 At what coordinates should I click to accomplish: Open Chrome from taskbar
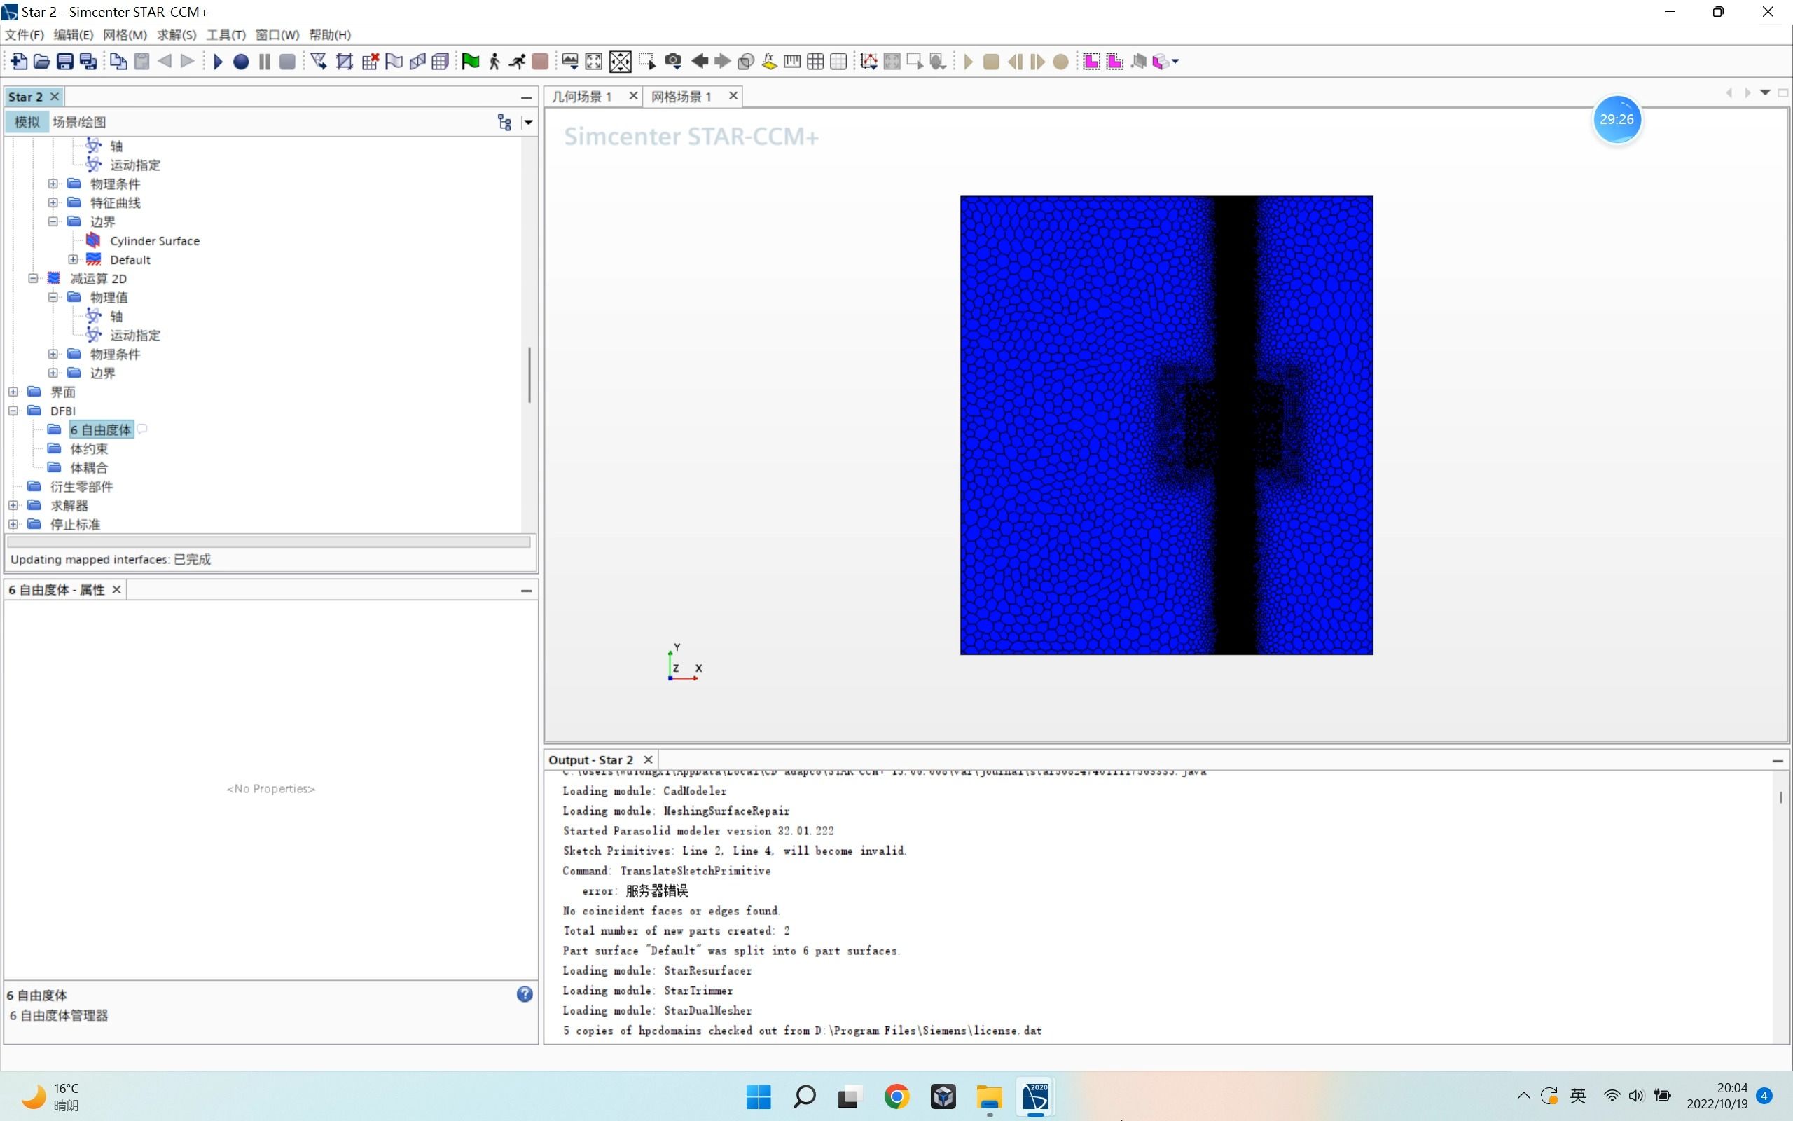pos(896,1096)
